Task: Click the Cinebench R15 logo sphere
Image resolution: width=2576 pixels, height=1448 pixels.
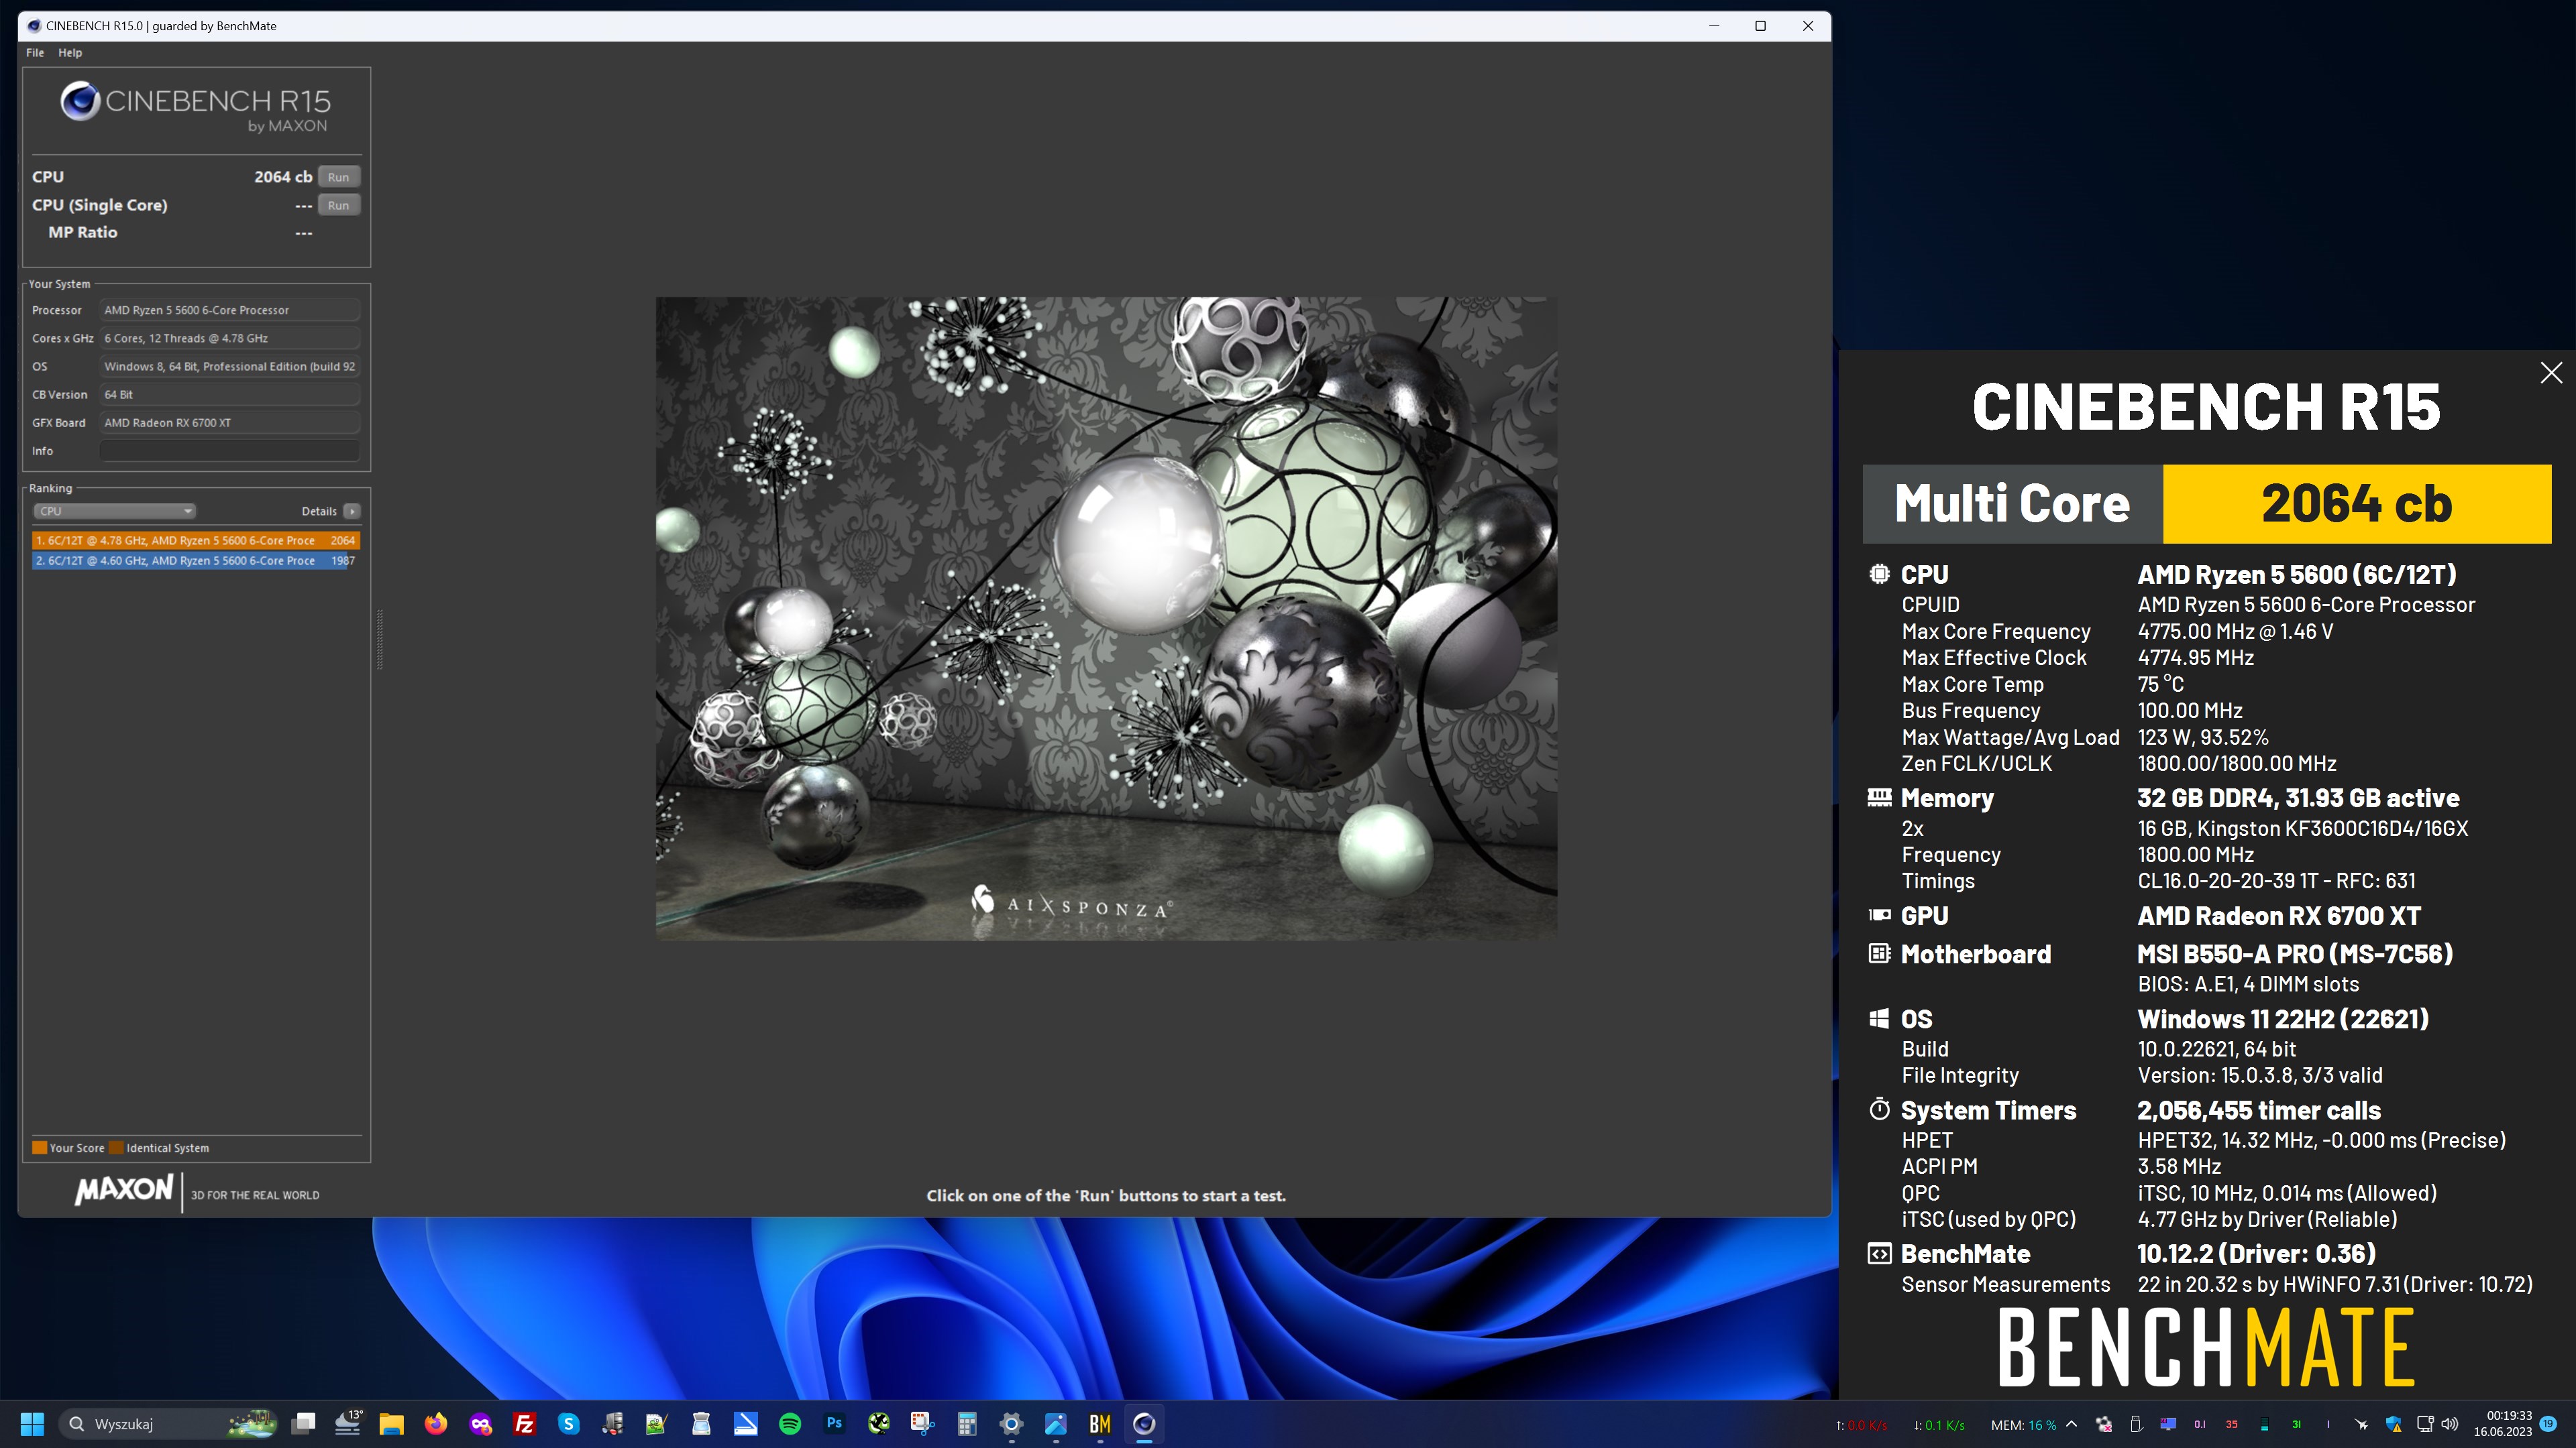Action: (80, 101)
